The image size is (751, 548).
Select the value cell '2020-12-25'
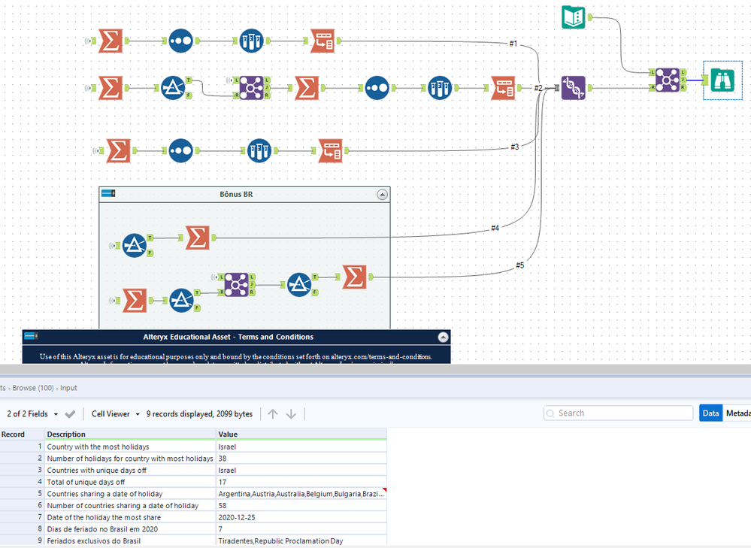[x=301, y=517]
